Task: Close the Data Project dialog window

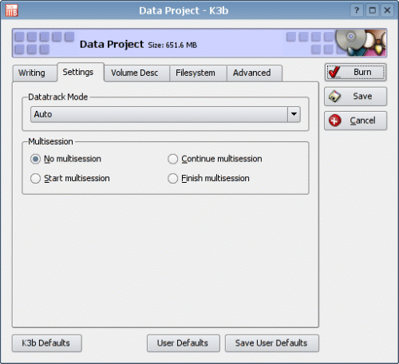Action: click(387, 10)
